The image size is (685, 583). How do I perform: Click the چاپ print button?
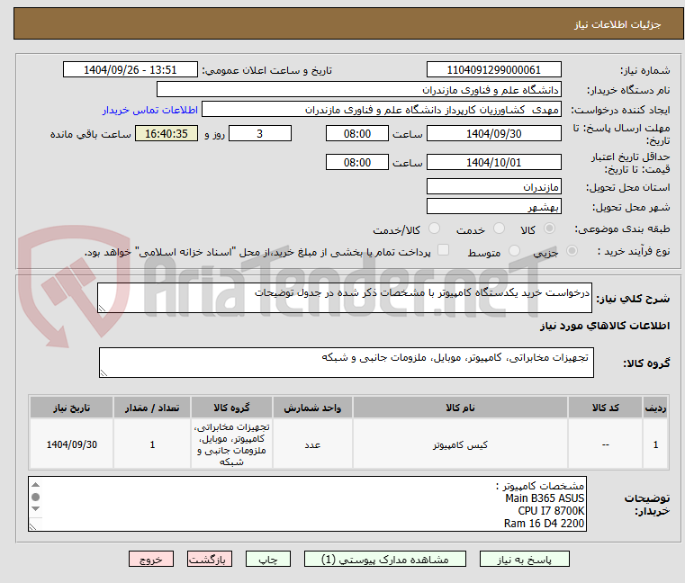(268, 559)
